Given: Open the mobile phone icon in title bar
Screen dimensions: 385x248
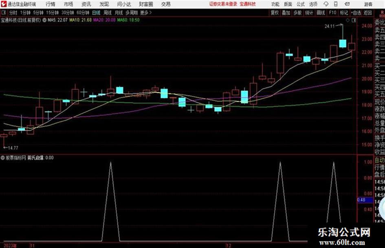Looking at the screenshot, I should [x=336, y=4].
